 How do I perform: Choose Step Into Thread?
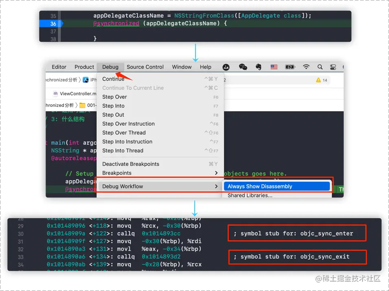pos(160,150)
